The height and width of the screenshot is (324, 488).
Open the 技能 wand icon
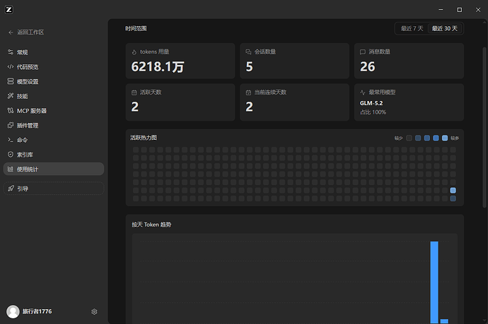(11, 96)
